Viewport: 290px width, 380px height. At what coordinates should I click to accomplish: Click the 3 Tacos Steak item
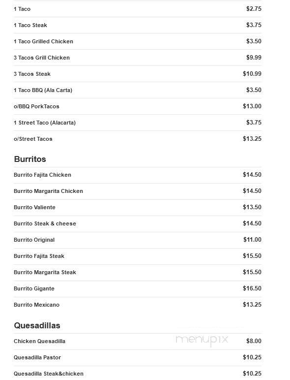[138, 74]
